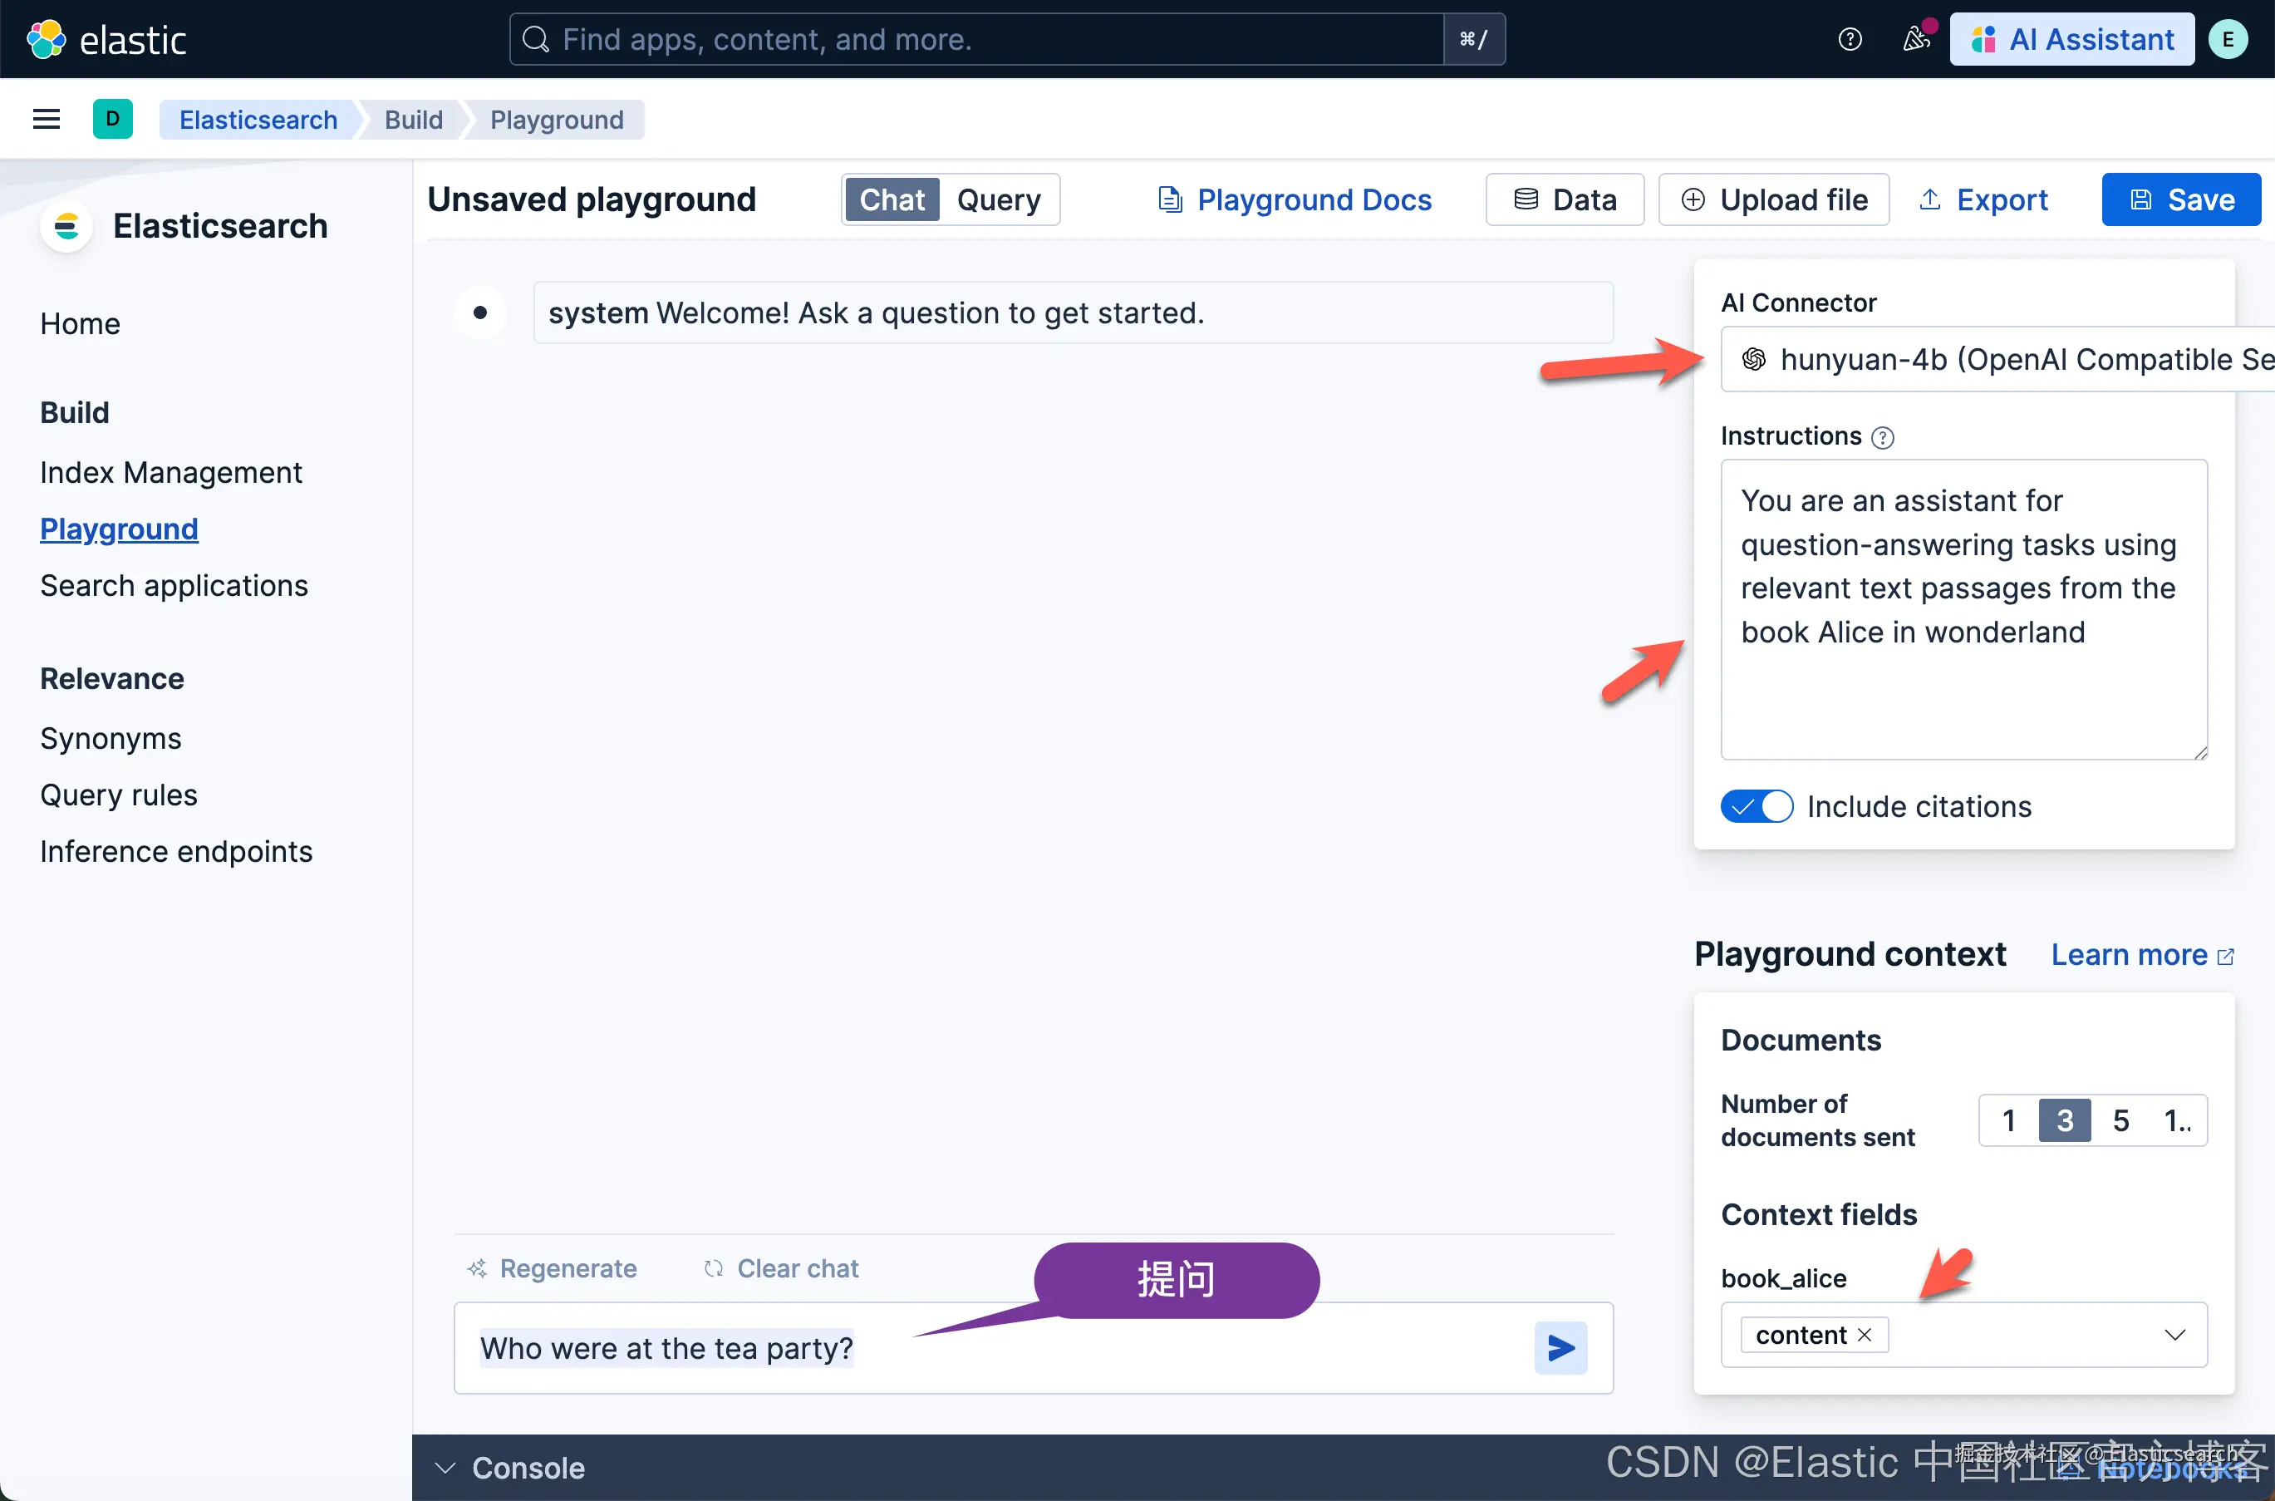This screenshot has height=1501, width=2275.
Task: Click the Instructions help tooltip icon
Action: (1883, 437)
